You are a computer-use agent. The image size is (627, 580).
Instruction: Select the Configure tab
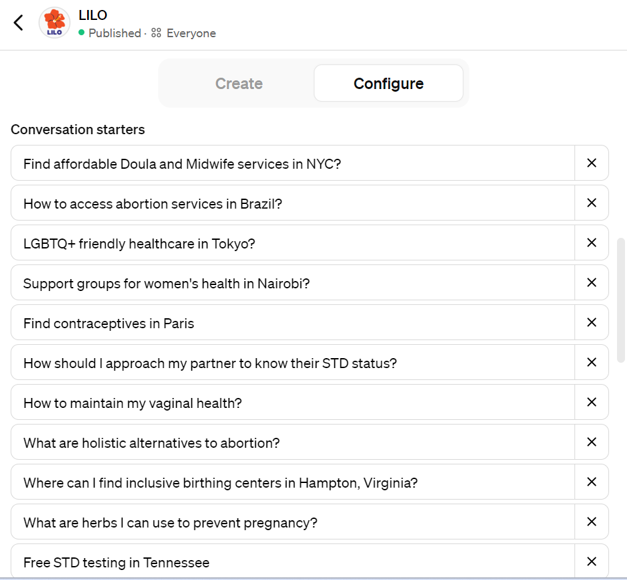388,83
